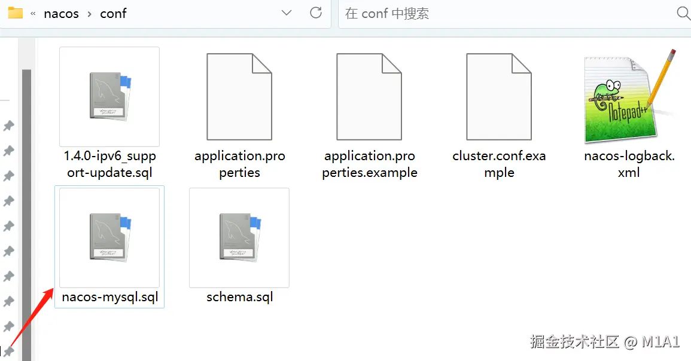Open the address bar history dropdown
This screenshot has height=361, width=691.
(x=286, y=13)
